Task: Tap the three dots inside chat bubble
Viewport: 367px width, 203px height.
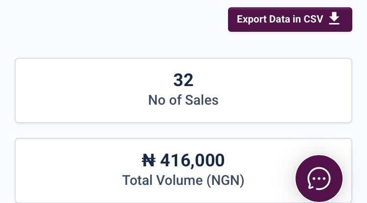Action: click(x=319, y=179)
